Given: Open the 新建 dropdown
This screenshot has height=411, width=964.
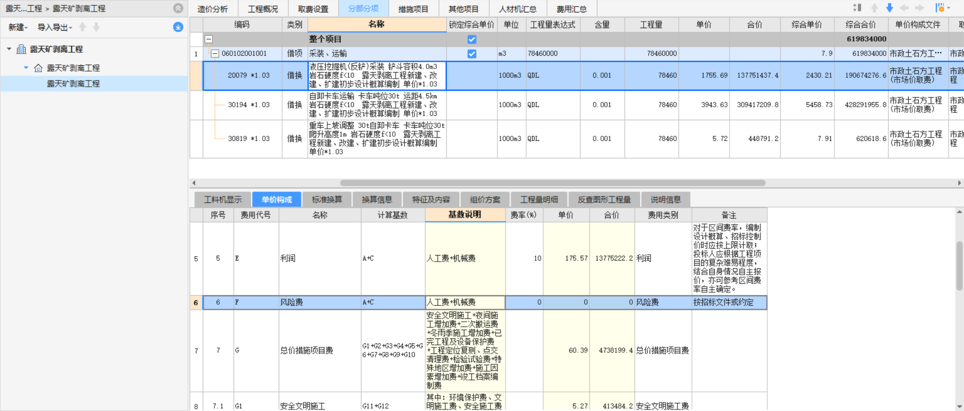Looking at the screenshot, I should [18, 27].
